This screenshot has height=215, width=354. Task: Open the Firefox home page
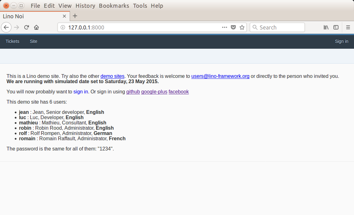pyautogui.click(x=36, y=28)
